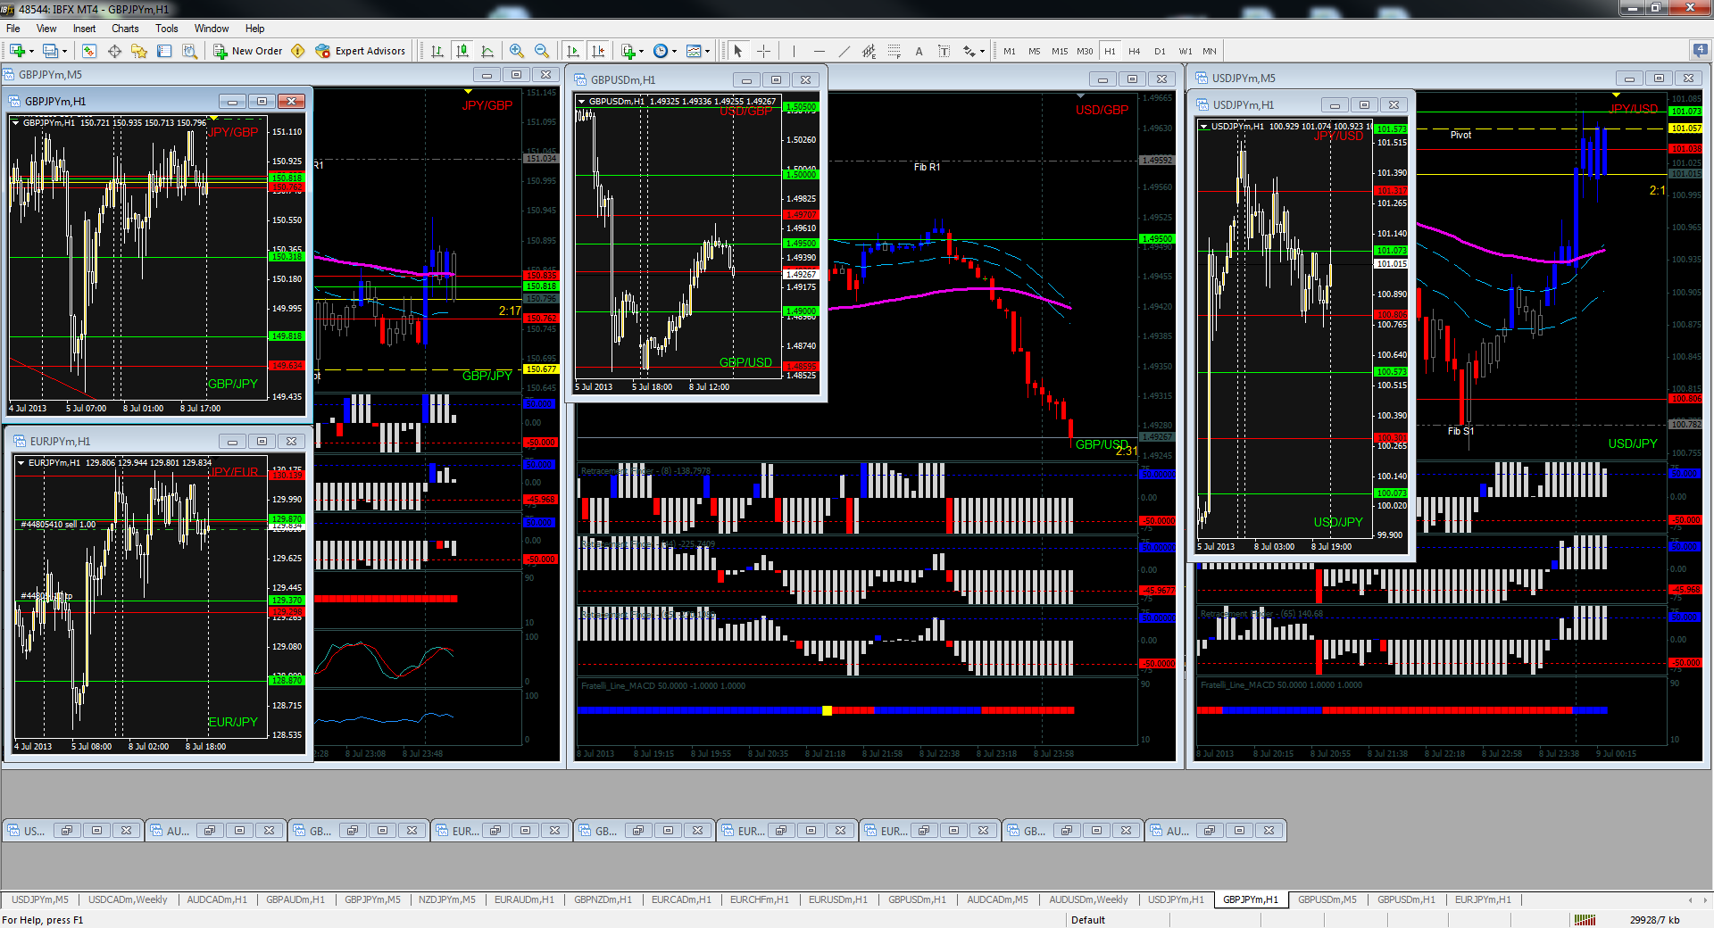Open the Strategy Tester icon
The width and height of the screenshot is (1714, 928).
pos(189,51)
